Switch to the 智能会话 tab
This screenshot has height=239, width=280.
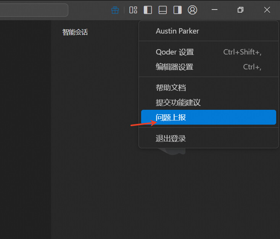75,32
